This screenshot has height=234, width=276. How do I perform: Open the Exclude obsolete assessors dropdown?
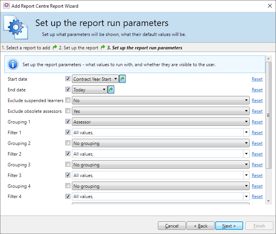[x=161, y=111]
